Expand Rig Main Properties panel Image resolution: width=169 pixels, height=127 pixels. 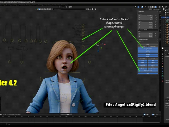point(143,40)
